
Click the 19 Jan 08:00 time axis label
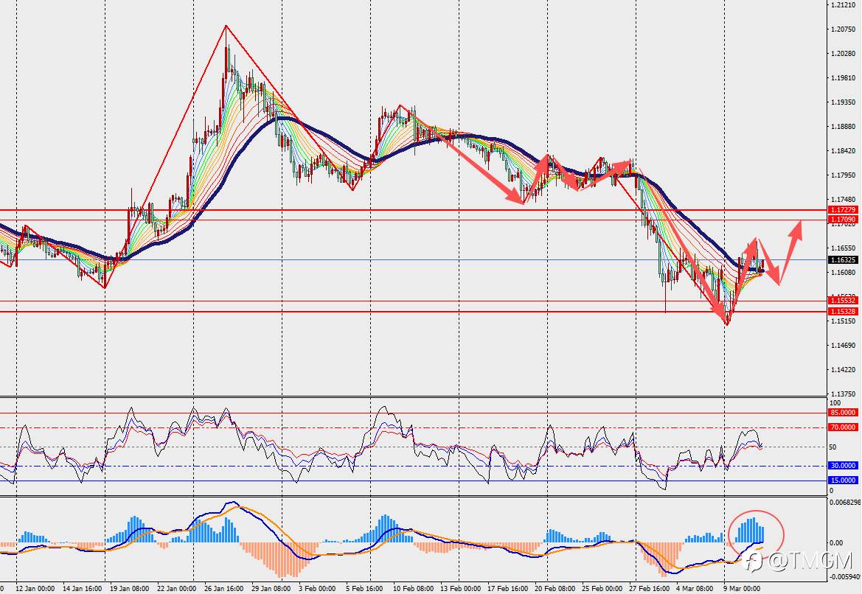coord(129,589)
